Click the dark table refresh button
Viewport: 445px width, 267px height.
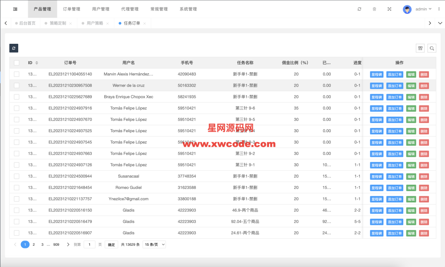14,48
